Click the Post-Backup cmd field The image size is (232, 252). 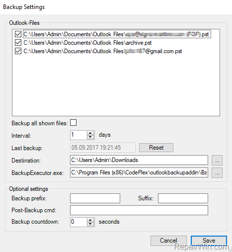[x=139, y=210]
